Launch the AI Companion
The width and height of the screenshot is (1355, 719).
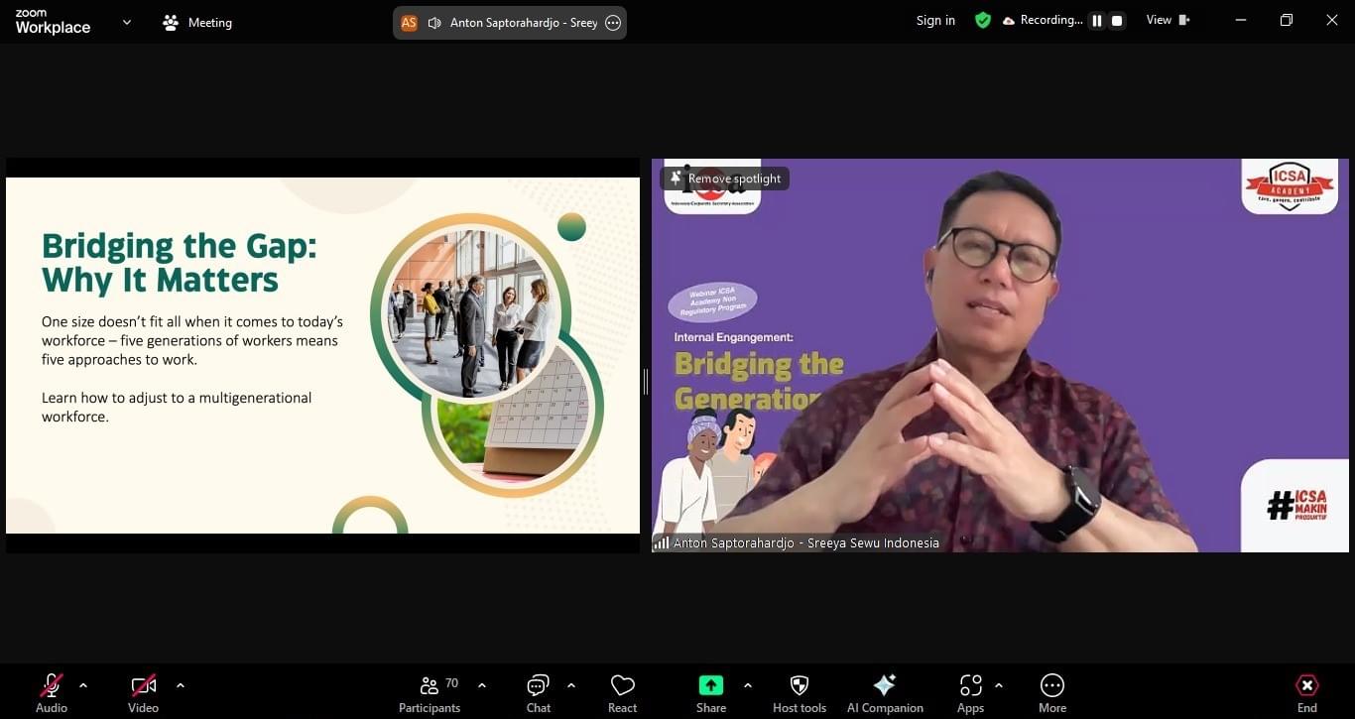[x=884, y=691]
